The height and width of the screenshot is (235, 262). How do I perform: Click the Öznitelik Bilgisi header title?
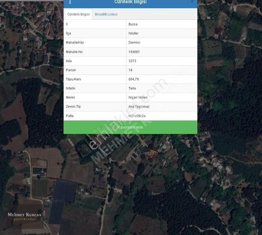[130, 2]
